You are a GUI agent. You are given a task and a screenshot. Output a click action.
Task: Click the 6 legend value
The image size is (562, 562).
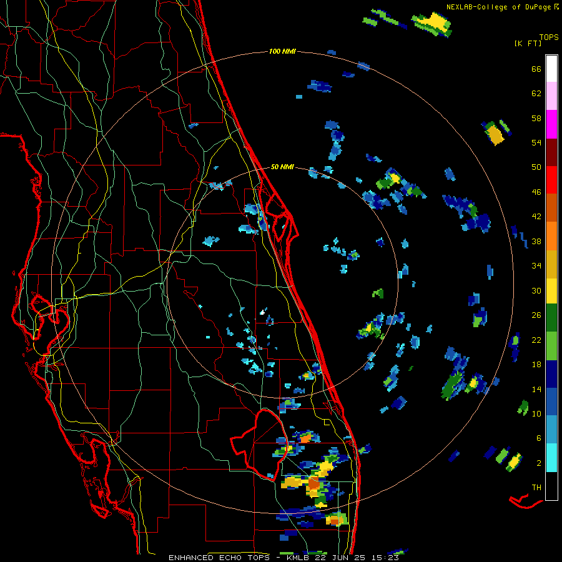point(539,438)
